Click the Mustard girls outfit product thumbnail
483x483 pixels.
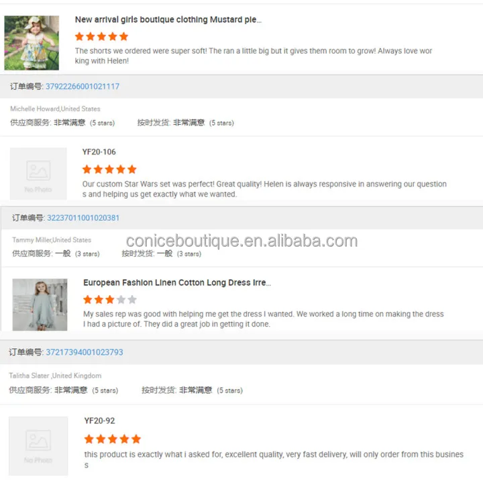coord(32,43)
